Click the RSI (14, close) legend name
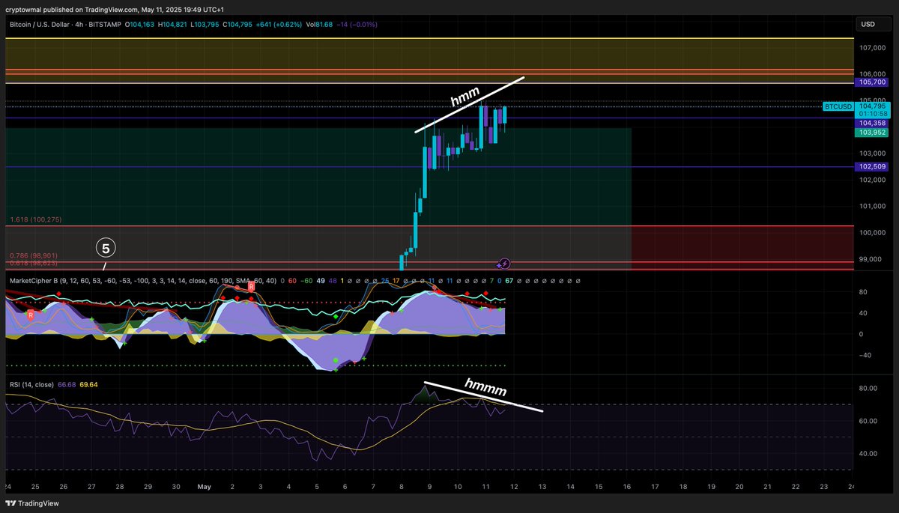Image resolution: width=899 pixels, height=513 pixels. point(30,384)
